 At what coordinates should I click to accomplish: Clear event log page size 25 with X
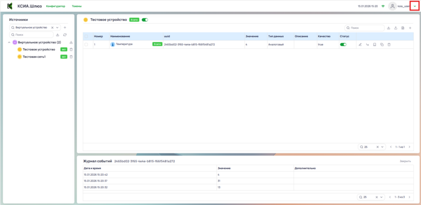tap(376, 197)
